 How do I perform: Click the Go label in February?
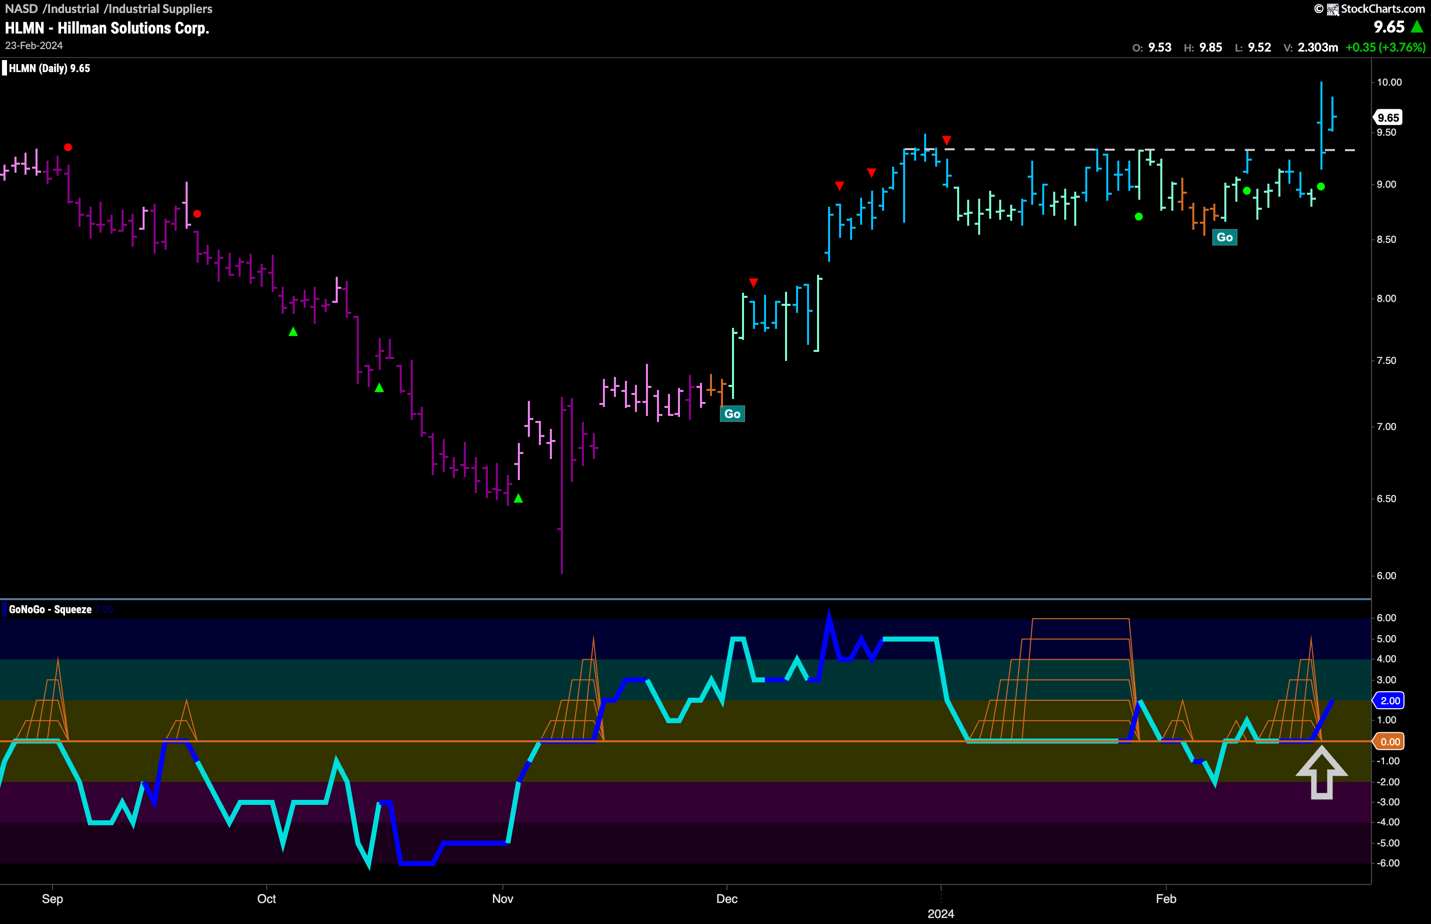point(1225,237)
